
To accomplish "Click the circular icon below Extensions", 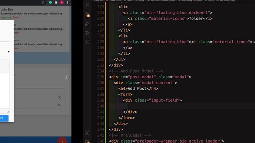I will tap(87, 42).
